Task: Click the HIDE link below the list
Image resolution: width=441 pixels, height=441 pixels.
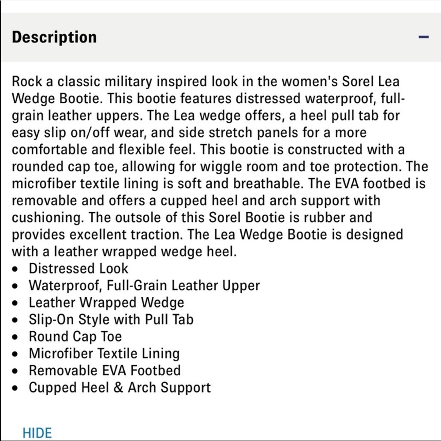Action: (37, 433)
